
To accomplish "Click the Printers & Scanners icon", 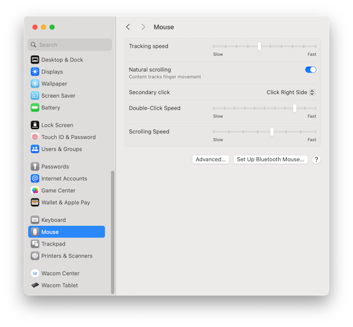I will click(x=35, y=256).
